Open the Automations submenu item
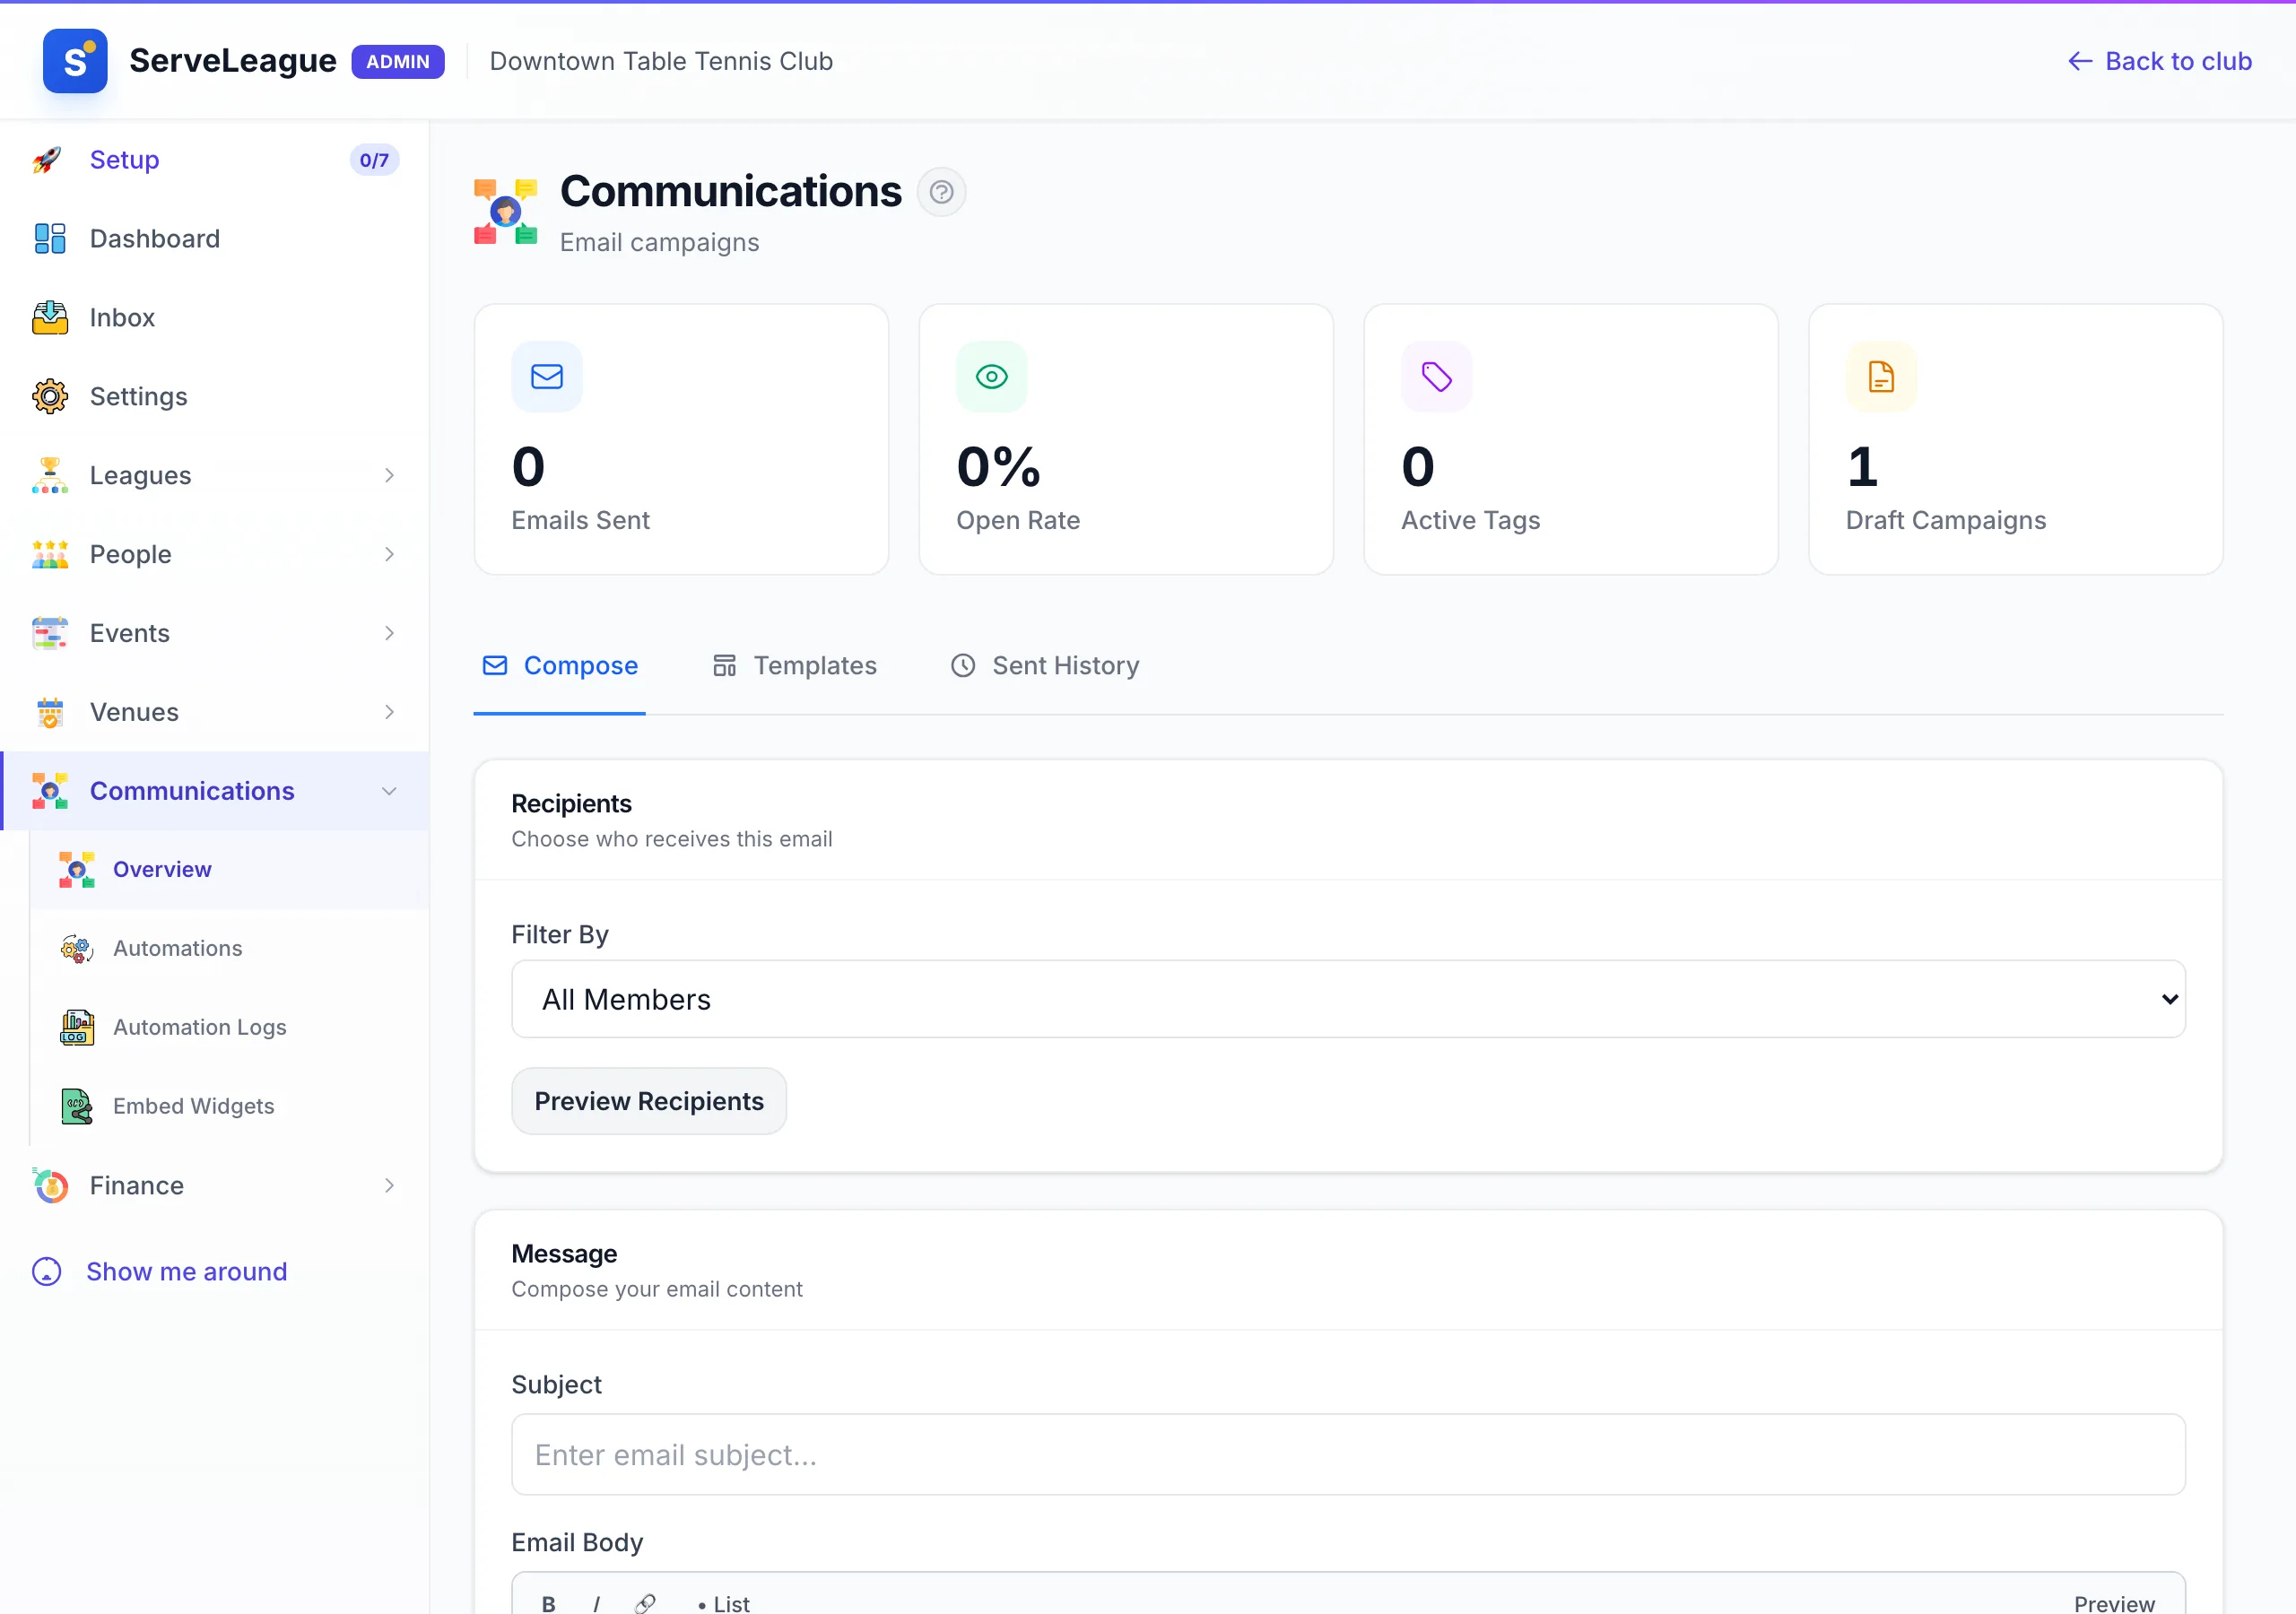2296x1614 pixels. pyautogui.click(x=230, y=949)
